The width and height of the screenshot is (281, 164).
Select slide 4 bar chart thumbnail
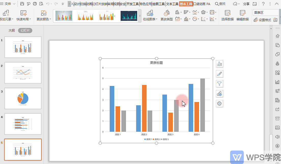coord(23,124)
